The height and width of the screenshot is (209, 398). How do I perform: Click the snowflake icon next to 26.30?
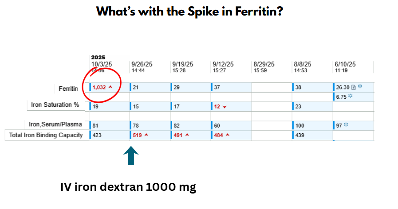coord(361,87)
